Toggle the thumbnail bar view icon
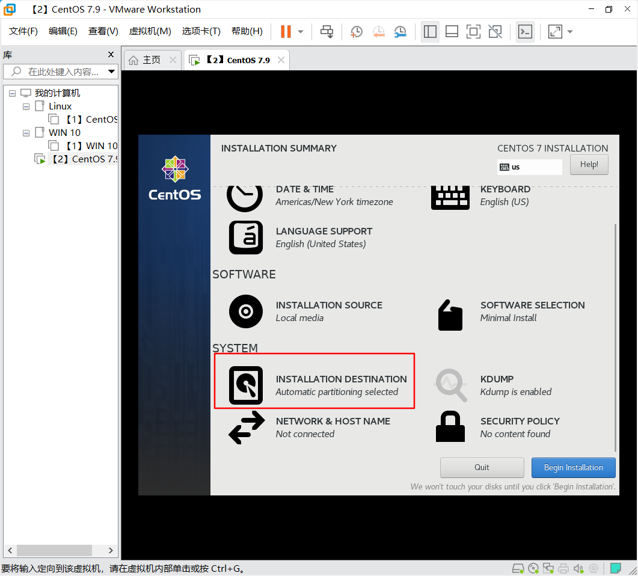This screenshot has width=638, height=576. 452,31
